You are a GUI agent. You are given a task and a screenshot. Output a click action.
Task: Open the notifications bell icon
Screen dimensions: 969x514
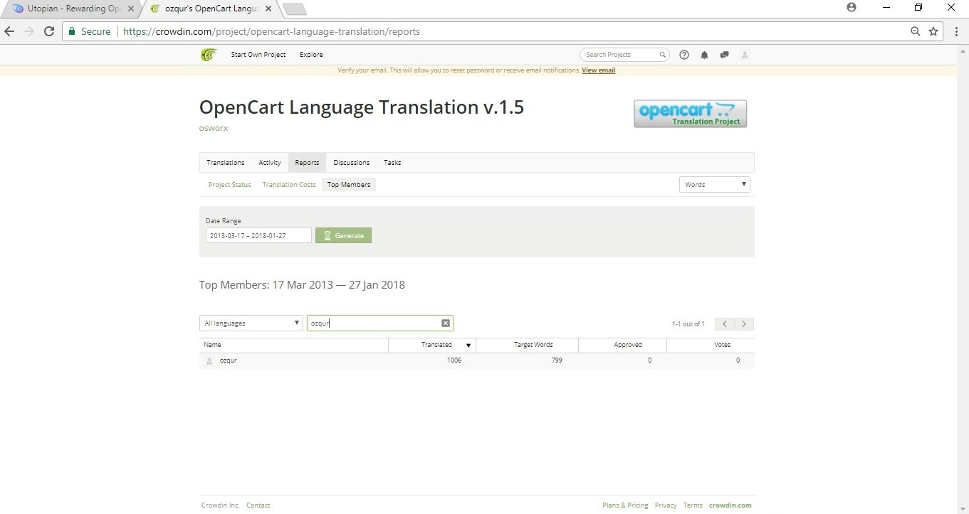click(x=704, y=55)
